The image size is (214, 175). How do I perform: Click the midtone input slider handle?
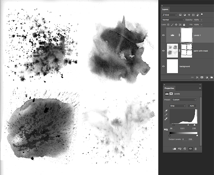[188, 125]
